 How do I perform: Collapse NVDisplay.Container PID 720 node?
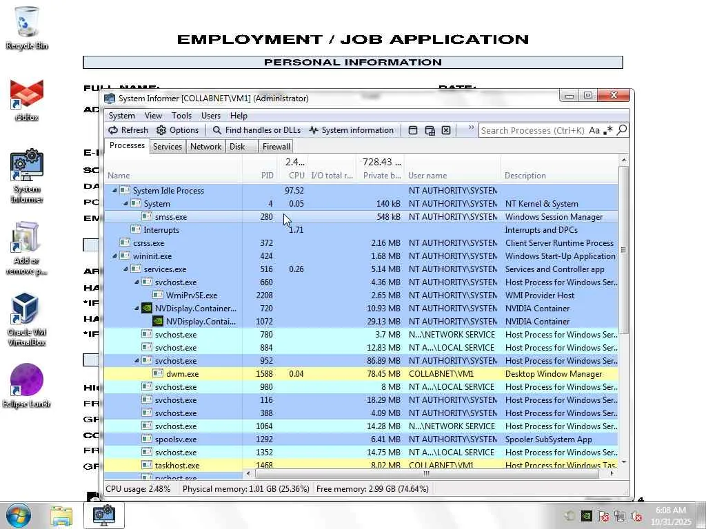(137, 308)
